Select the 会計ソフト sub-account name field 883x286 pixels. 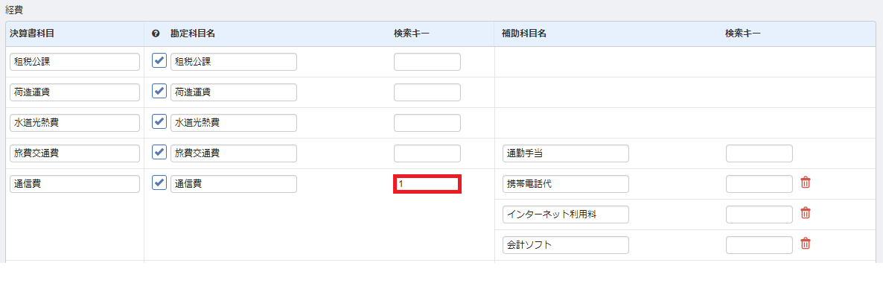(x=565, y=245)
